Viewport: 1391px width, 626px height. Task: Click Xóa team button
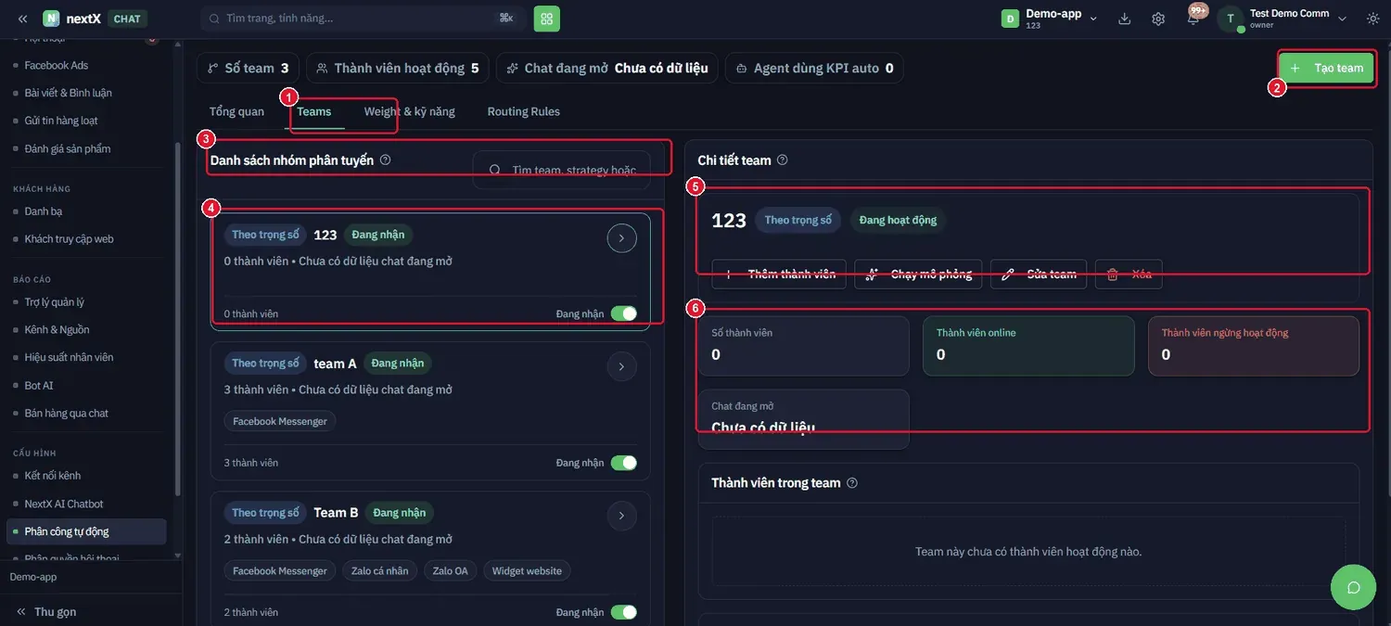tap(1129, 274)
